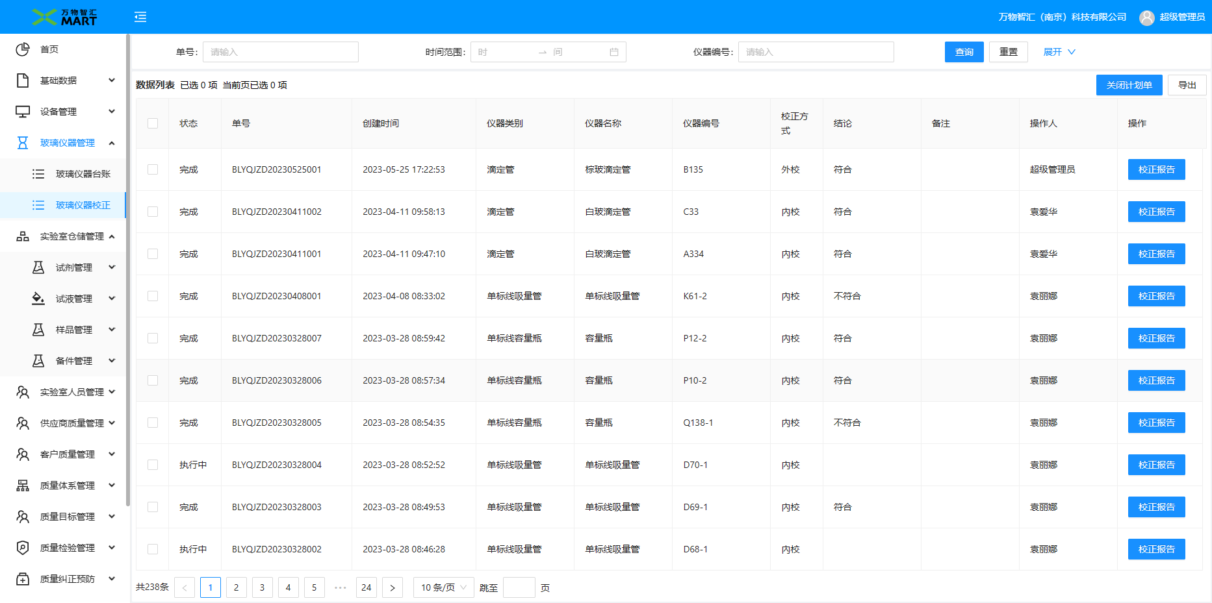Open the 10 条/页 page size dropdown
The width and height of the screenshot is (1212, 603).
point(443,587)
